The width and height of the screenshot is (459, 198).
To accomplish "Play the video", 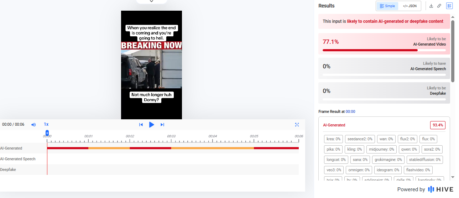I will click(x=152, y=125).
